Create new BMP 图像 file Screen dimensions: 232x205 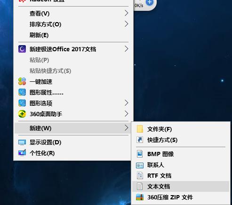point(181,154)
